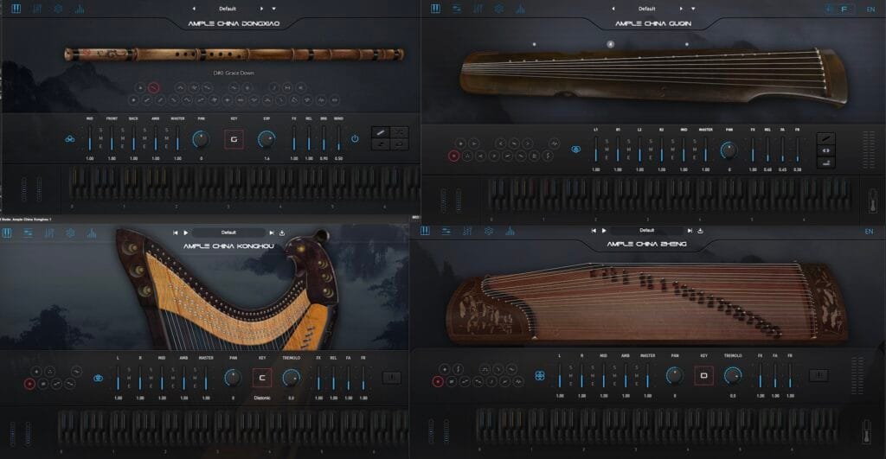
Task: Open the main keyboard panel in Dongxiao window
Action: point(16,9)
